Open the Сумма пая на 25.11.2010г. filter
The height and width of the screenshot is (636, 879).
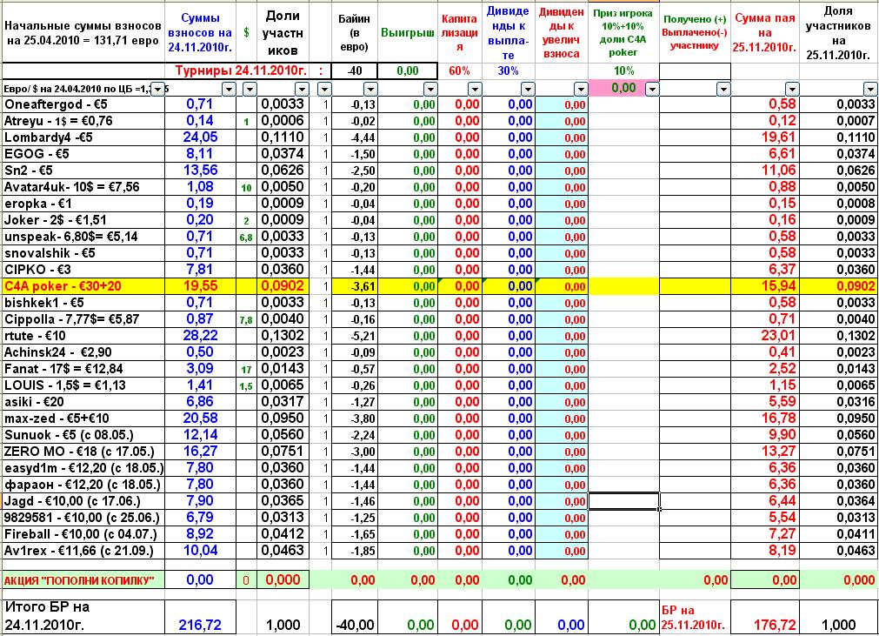coord(792,89)
